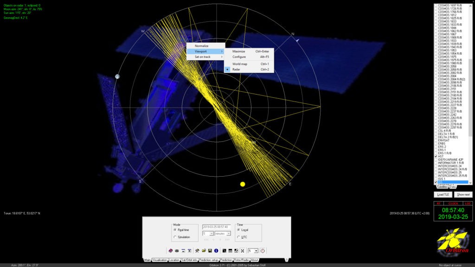Select the Simulation mode radio button
Screen dimensions: 475x267
coord(175,237)
